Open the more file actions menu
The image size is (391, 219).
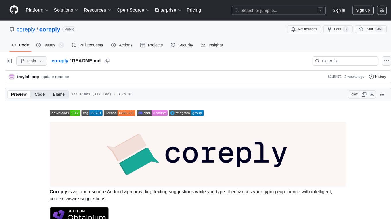pyautogui.click(x=386, y=61)
